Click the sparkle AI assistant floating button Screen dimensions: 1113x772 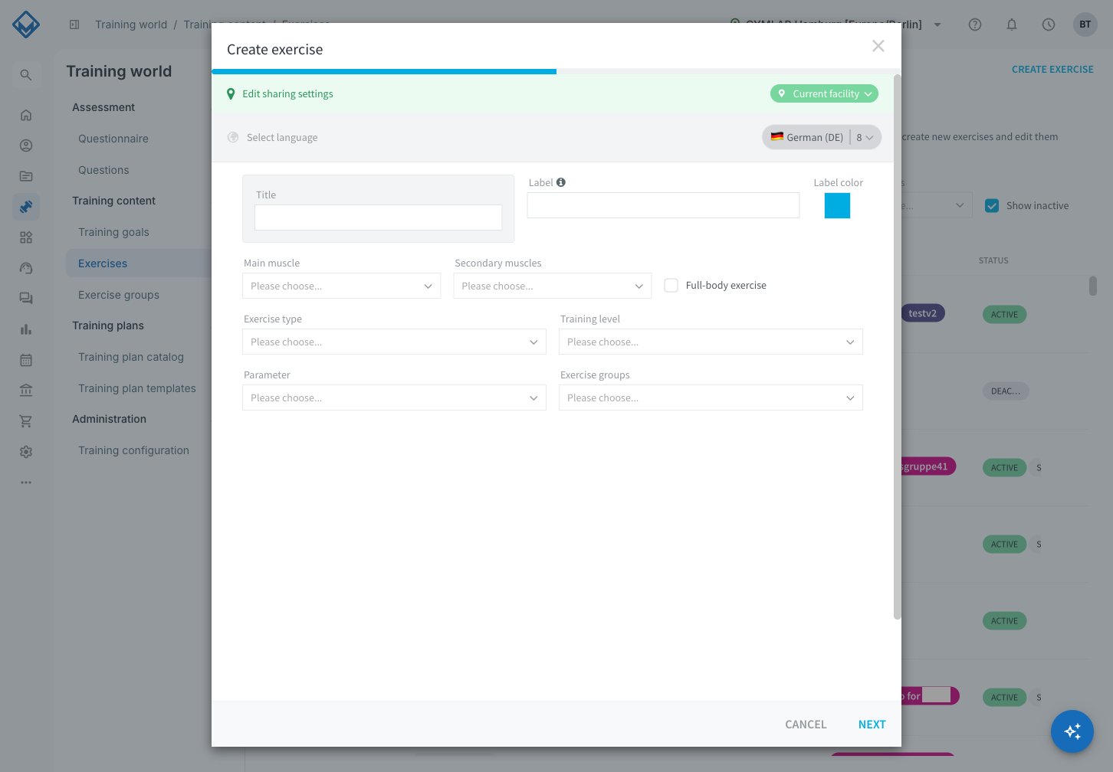coord(1072,731)
